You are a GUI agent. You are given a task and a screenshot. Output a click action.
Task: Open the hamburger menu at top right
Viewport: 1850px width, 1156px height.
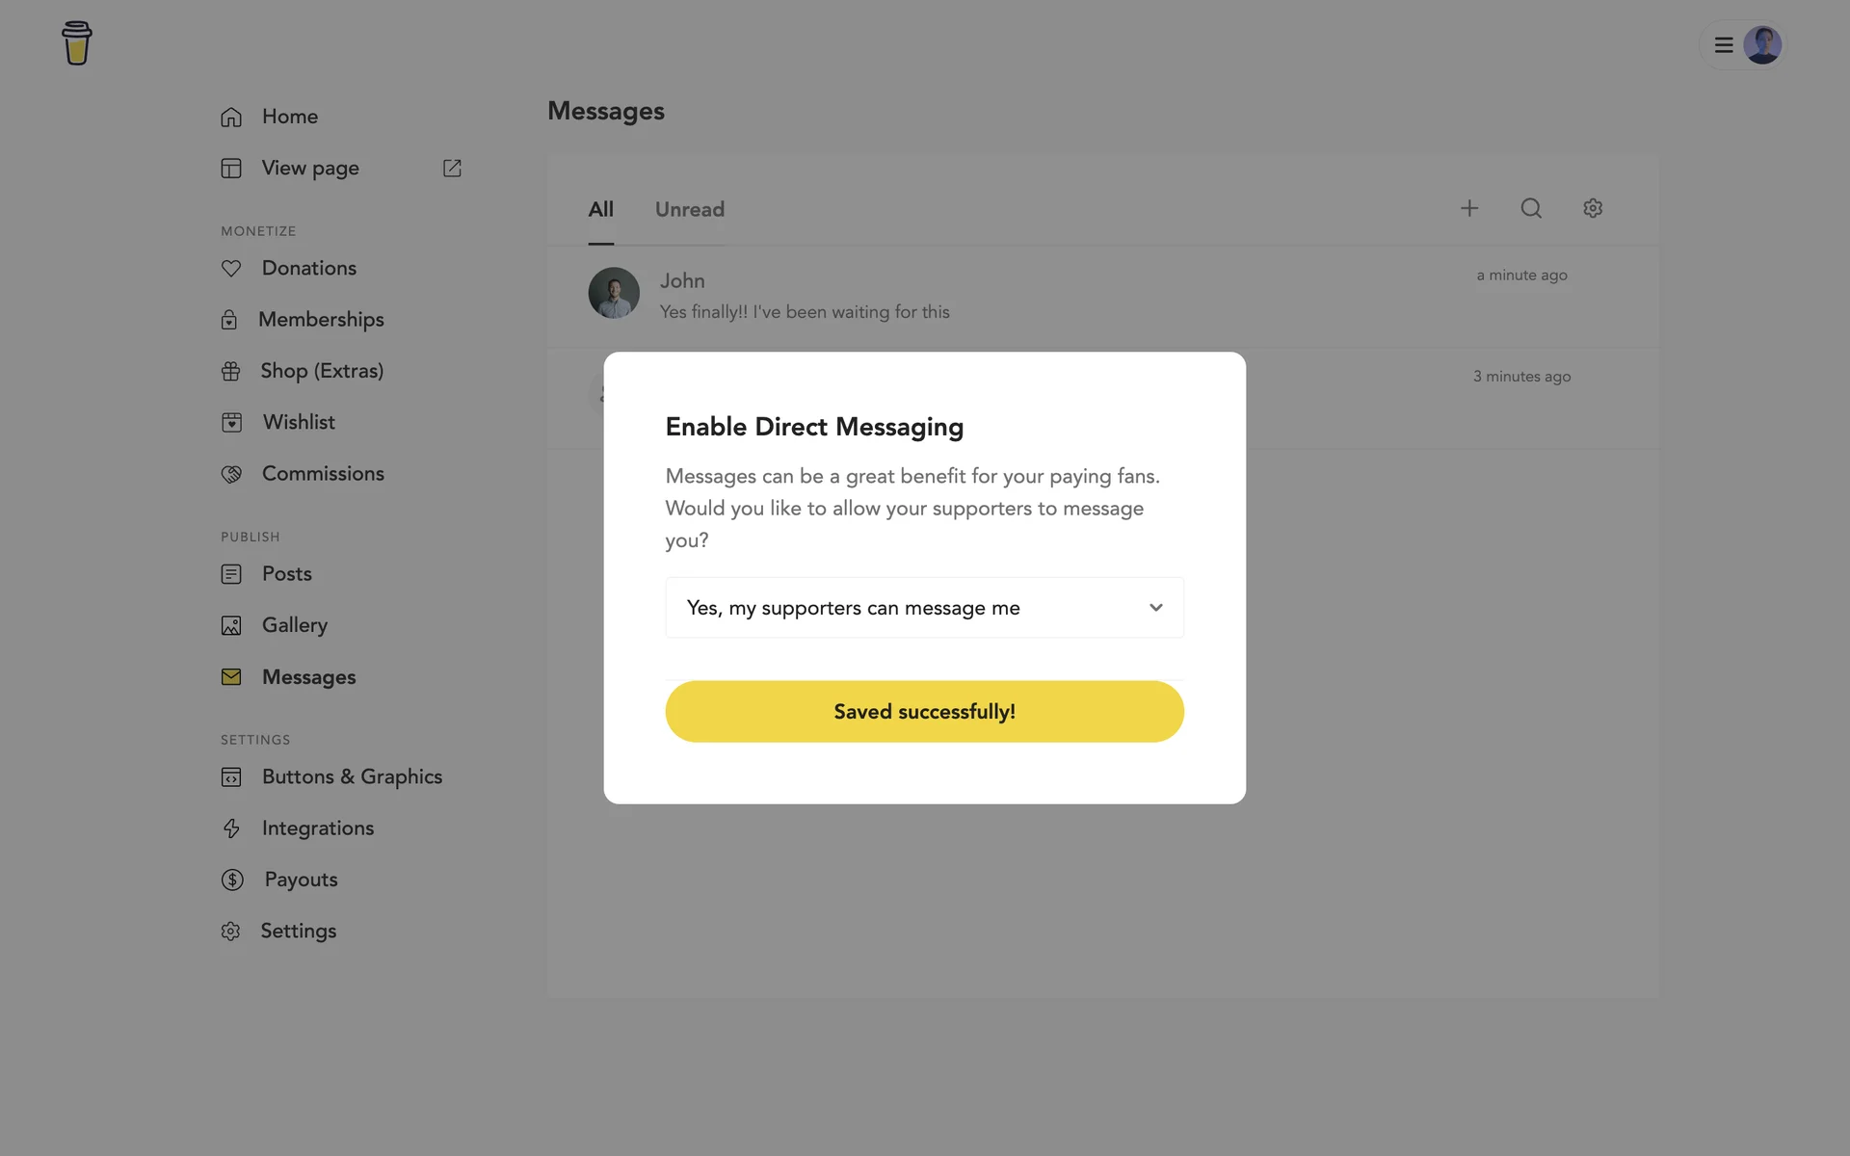point(1724,45)
